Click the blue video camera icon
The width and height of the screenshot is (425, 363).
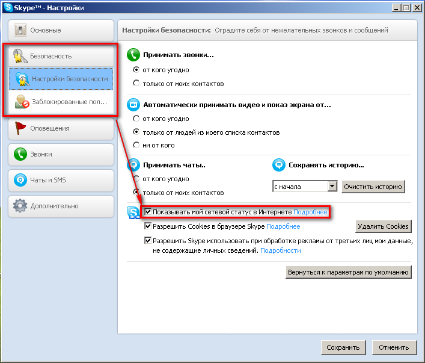pos(133,105)
